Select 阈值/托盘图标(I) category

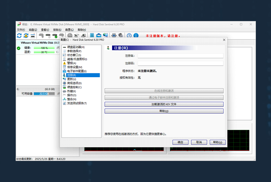[x=77, y=59]
